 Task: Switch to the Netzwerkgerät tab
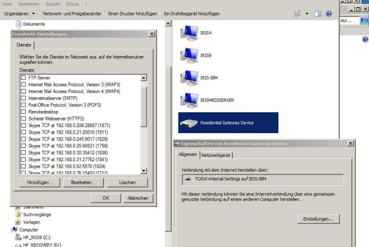coord(216,155)
